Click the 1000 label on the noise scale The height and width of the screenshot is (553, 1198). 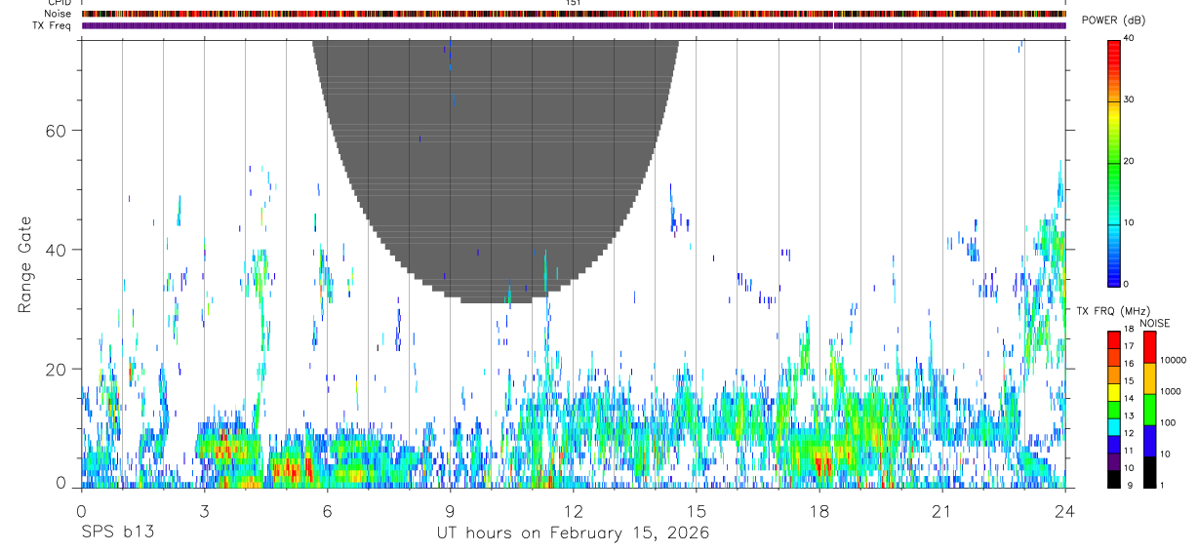[1171, 391]
